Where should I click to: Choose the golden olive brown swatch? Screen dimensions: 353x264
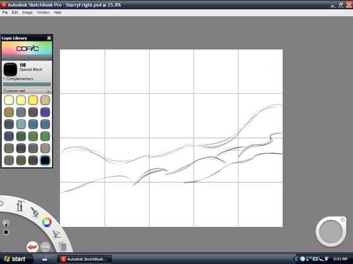click(9, 112)
